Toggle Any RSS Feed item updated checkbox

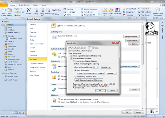point(59,99)
